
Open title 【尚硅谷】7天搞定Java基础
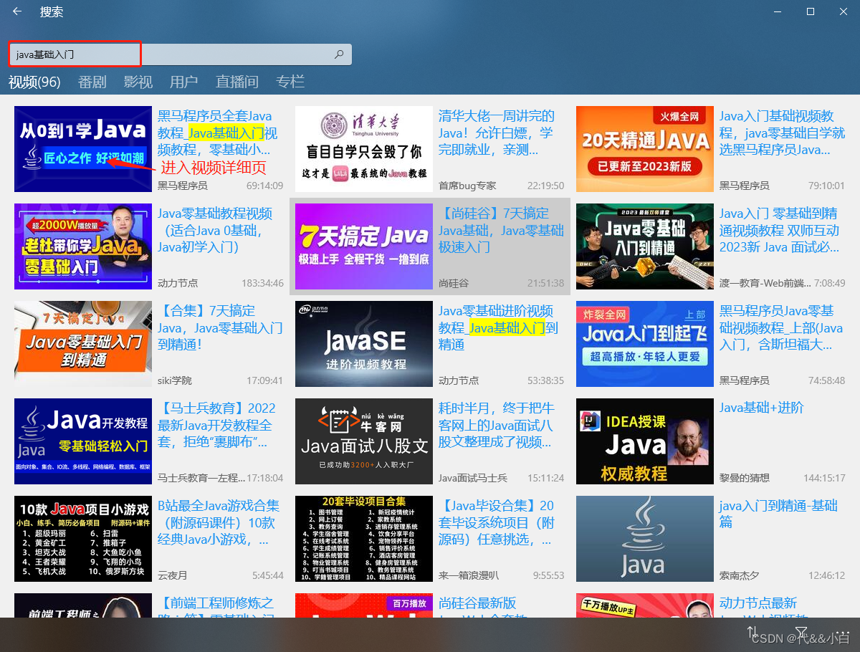click(x=501, y=231)
